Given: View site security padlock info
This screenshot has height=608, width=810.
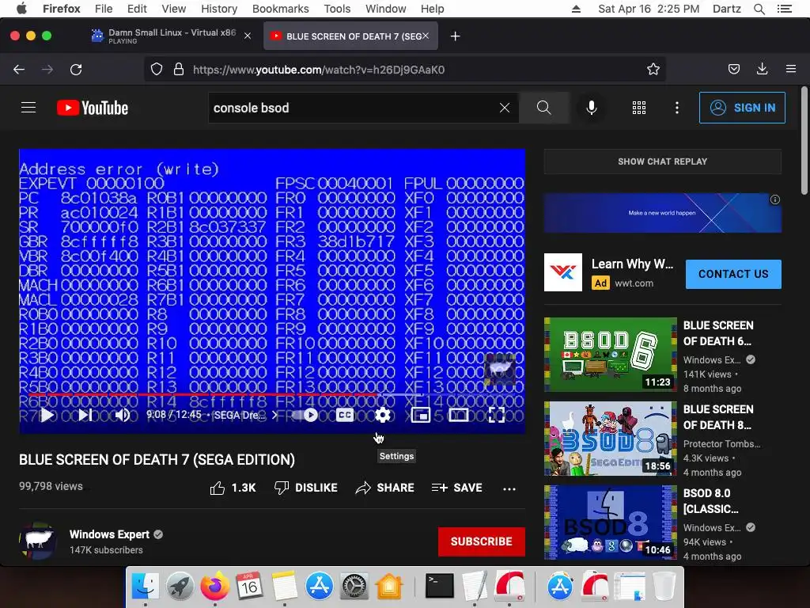Looking at the screenshot, I should click(179, 70).
